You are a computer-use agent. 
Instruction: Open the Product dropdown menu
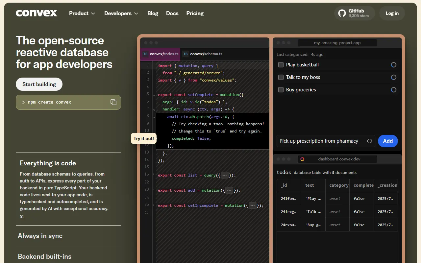pyautogui.click(x=82, y=13)
